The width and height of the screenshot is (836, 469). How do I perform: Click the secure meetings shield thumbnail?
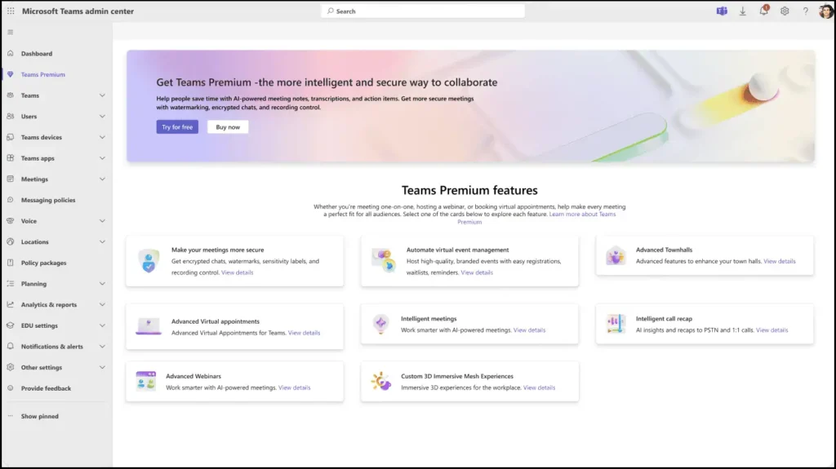coord(149,261)
